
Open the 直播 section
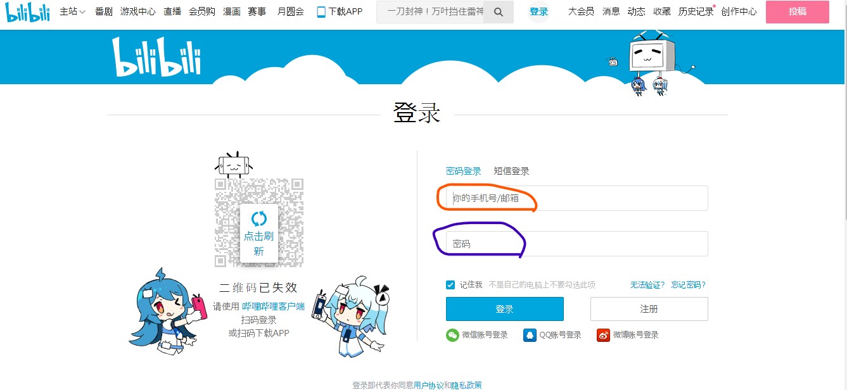172,11
